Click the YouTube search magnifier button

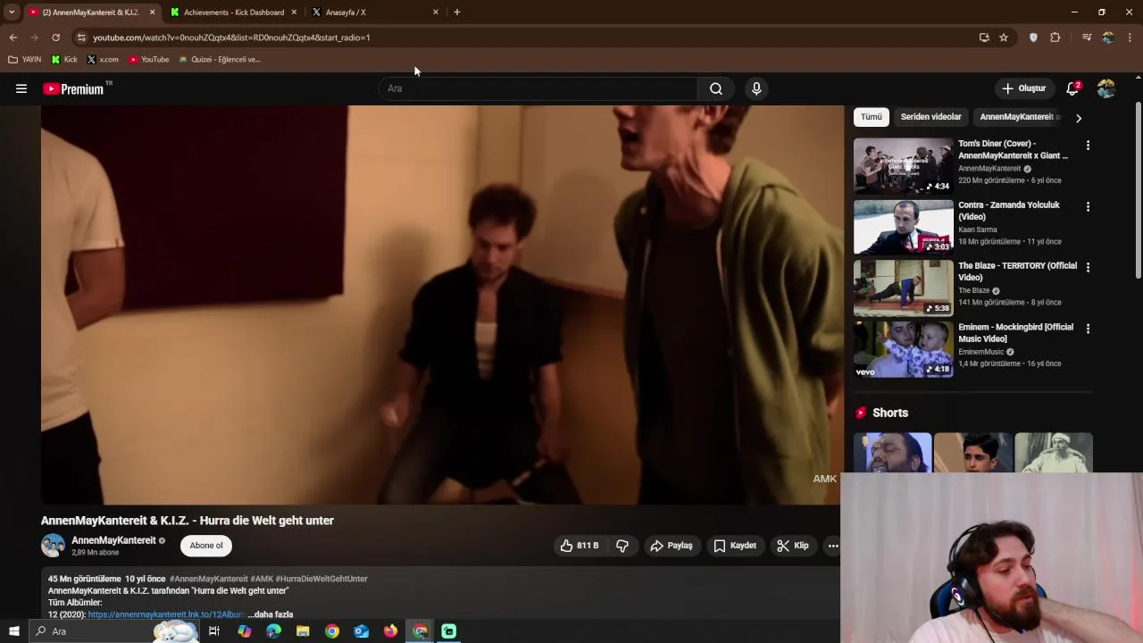[716, 88]
